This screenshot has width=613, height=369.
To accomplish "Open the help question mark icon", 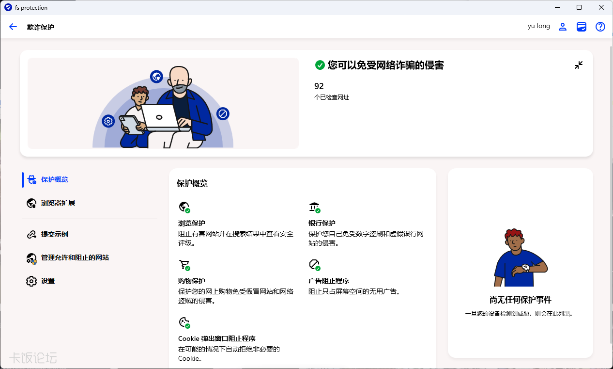I will tap(600, 27).
